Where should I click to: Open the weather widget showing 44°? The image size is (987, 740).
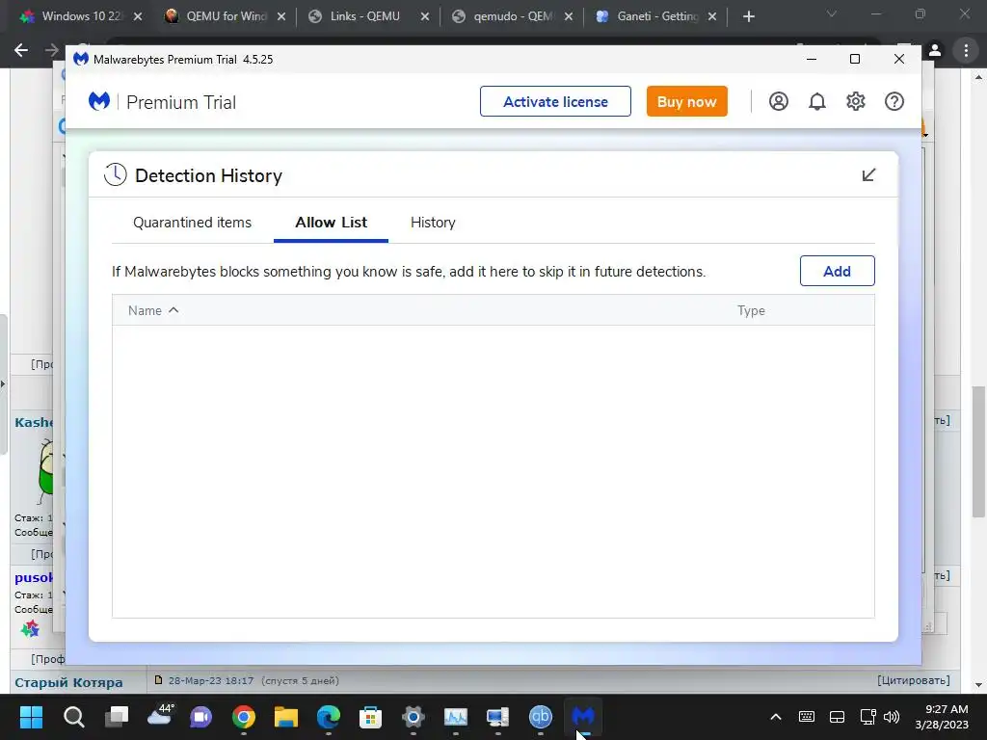point(159,716)
